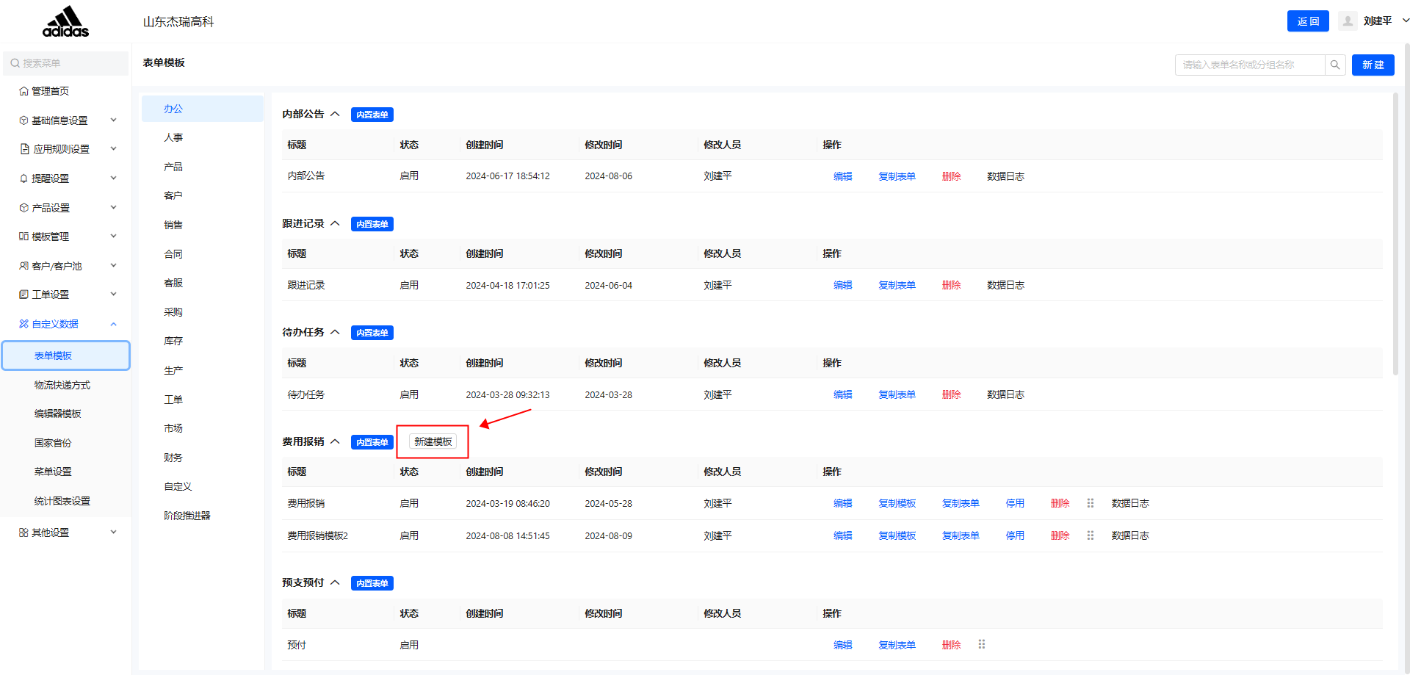This screenshot has height=675, width=1410.
Task: Click the user avatar icon
Action: (x=1348, y=21)
